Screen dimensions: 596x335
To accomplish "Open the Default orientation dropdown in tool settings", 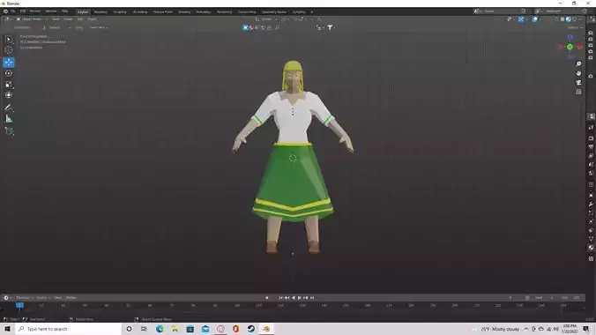I will 57,27.
